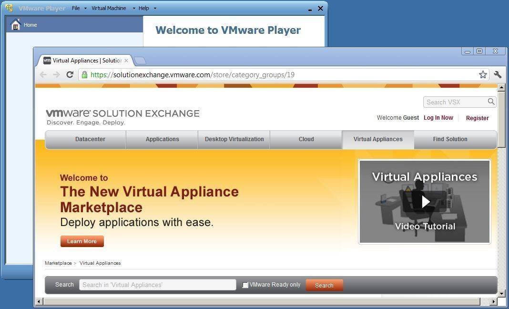Open the Virtual Machine menu
The image size is (509, 309).
tap(109, 8)
